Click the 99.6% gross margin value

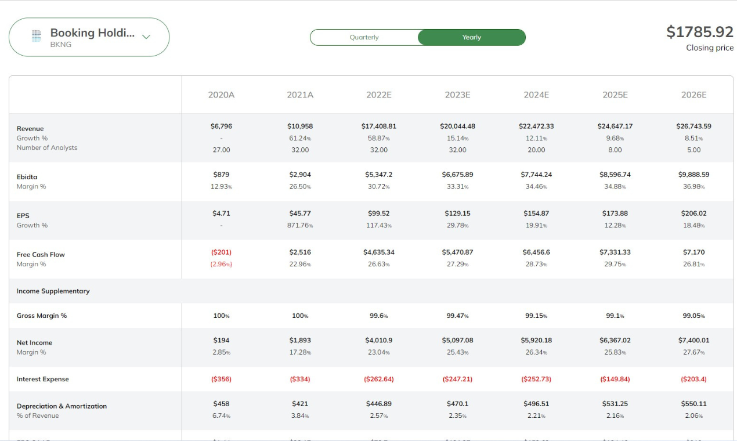[x=379, y=316]
